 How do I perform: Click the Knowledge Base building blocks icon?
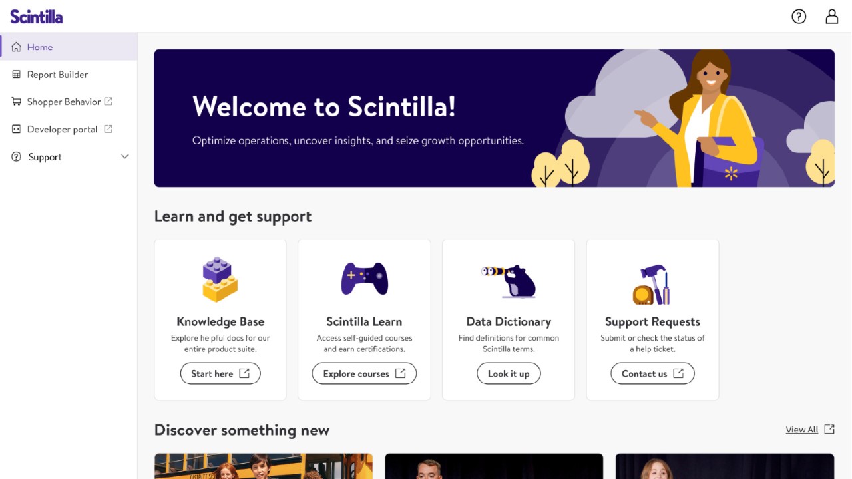point(220,279)
